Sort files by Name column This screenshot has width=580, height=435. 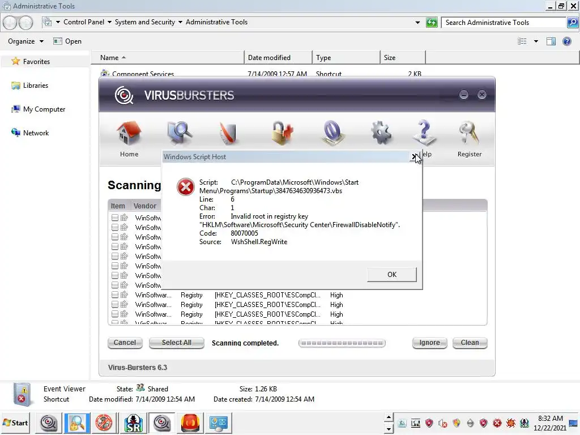pyautogui.click(x=167, y=58)
